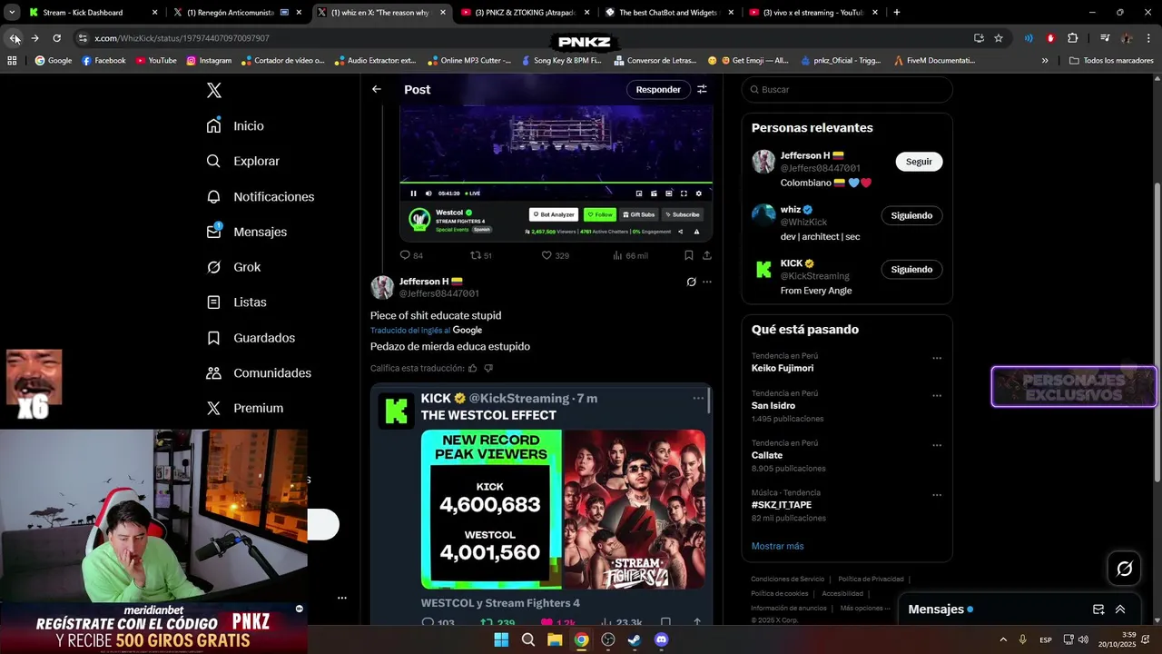Open reply sorting filter icon beside Responder
Screen dimensions: 1162x654
(702, 89)
